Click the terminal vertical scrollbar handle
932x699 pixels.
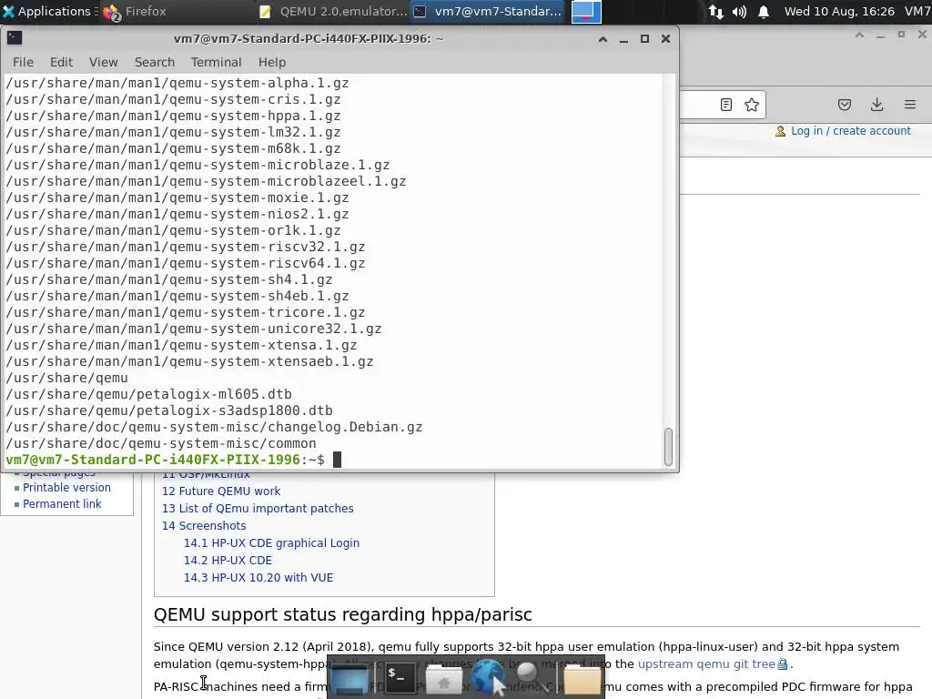click(x=668, y=447)
